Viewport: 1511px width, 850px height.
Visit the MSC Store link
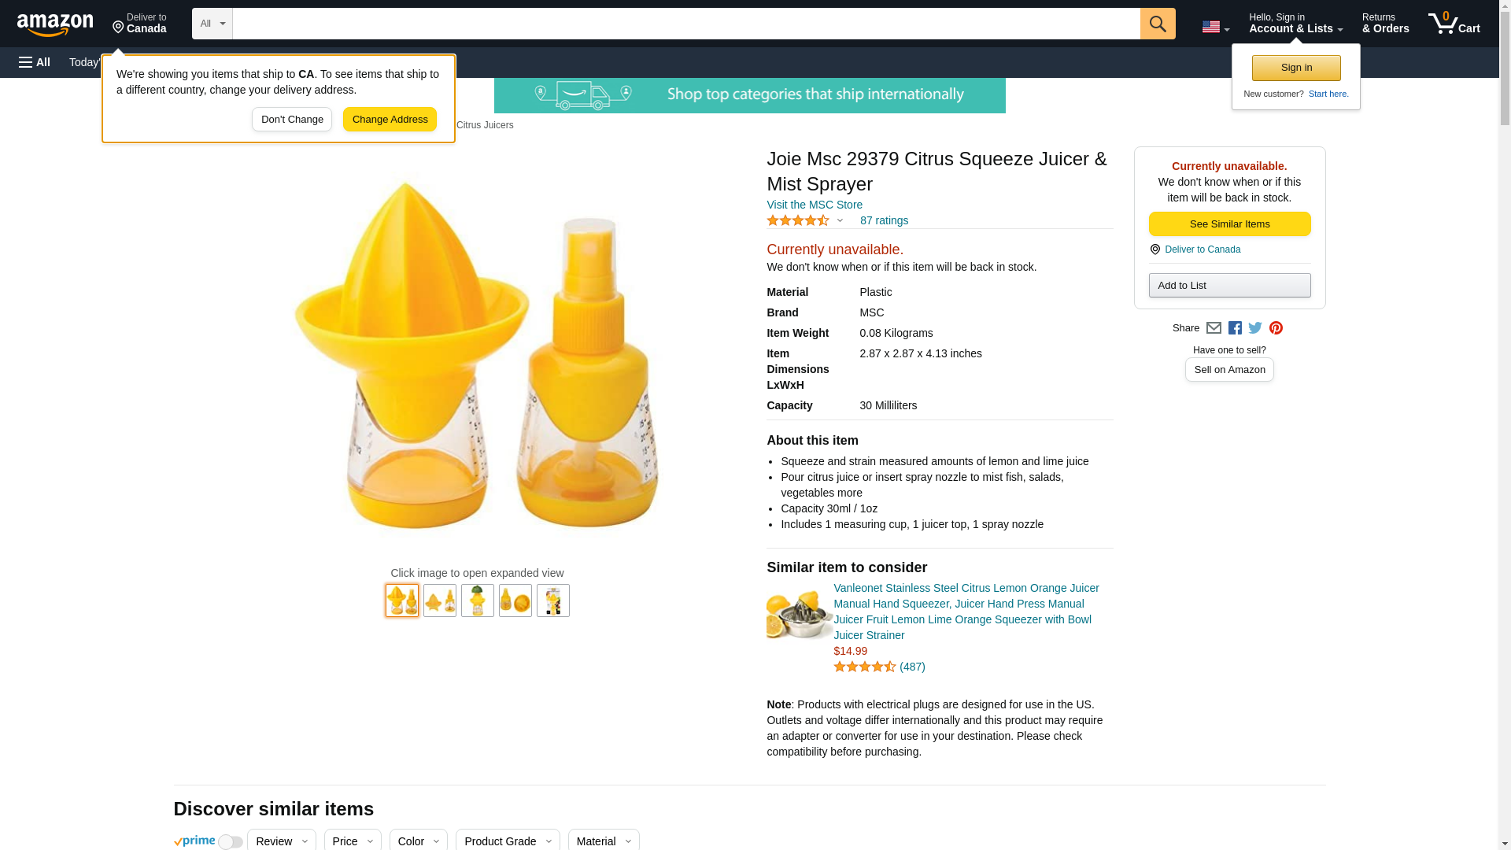click(815, 205)
